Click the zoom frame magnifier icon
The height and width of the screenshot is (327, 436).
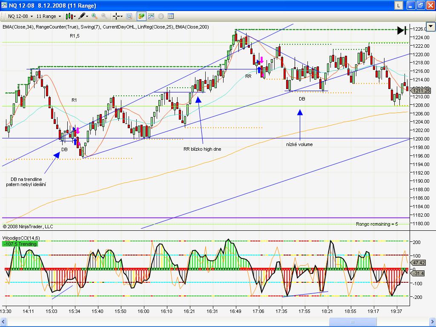(129, 16)
